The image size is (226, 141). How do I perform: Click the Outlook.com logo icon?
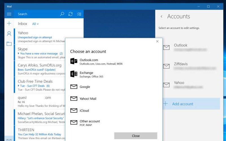coord(74,61)
